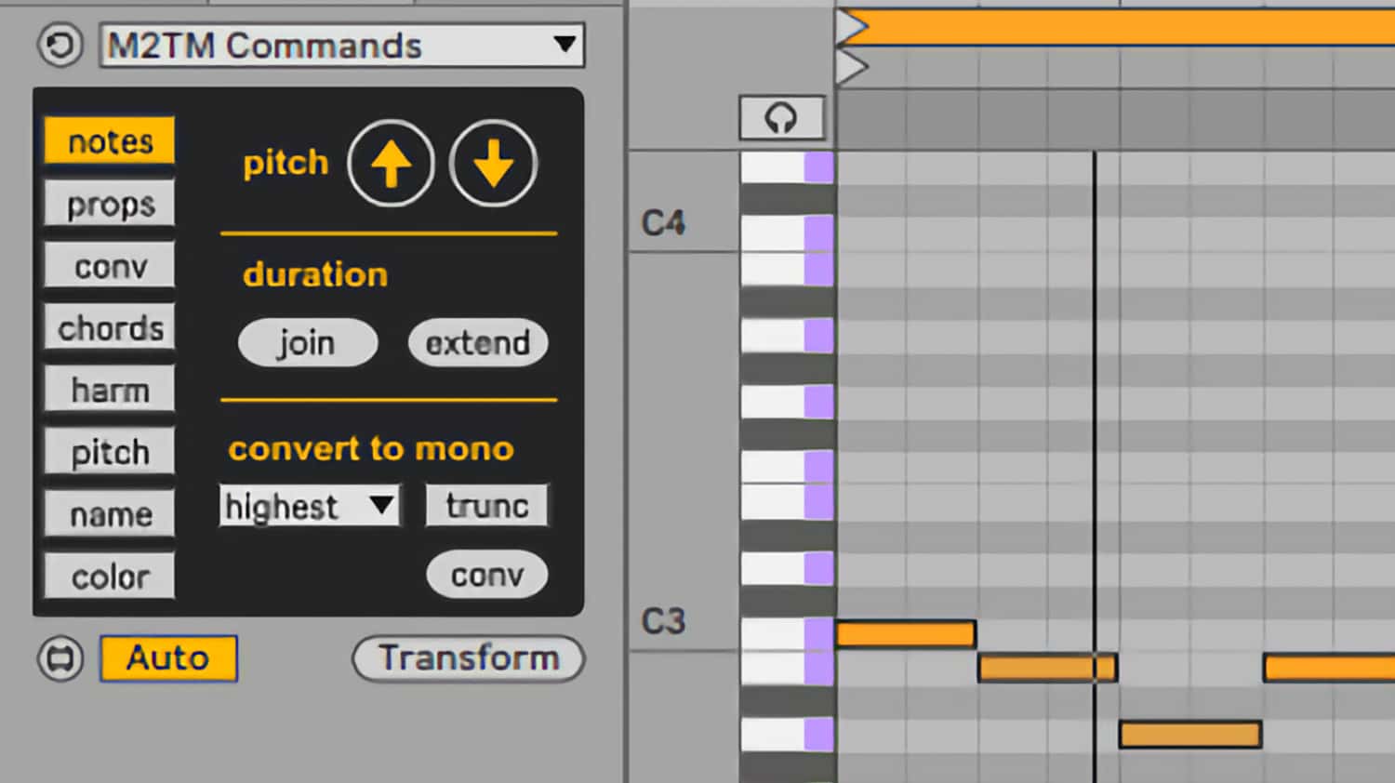Click the C3 piano key
The image size is (1395, 783).
(787, 634)
